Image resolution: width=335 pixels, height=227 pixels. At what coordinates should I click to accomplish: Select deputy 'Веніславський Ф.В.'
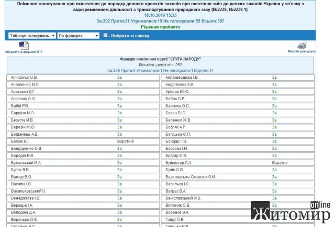[x=183, y=198]
